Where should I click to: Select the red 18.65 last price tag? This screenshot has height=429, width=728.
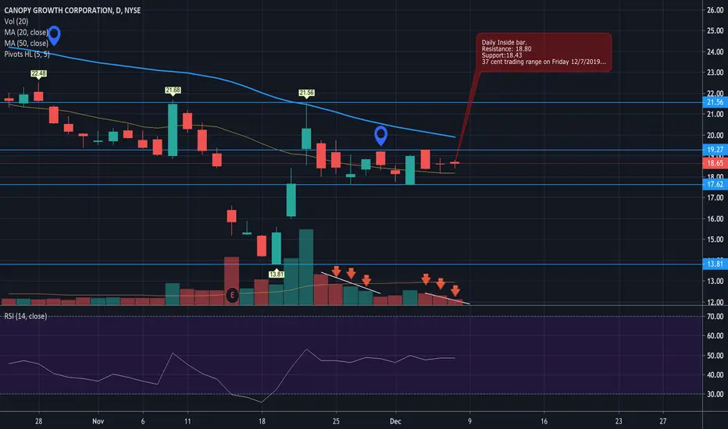[715, 163]
